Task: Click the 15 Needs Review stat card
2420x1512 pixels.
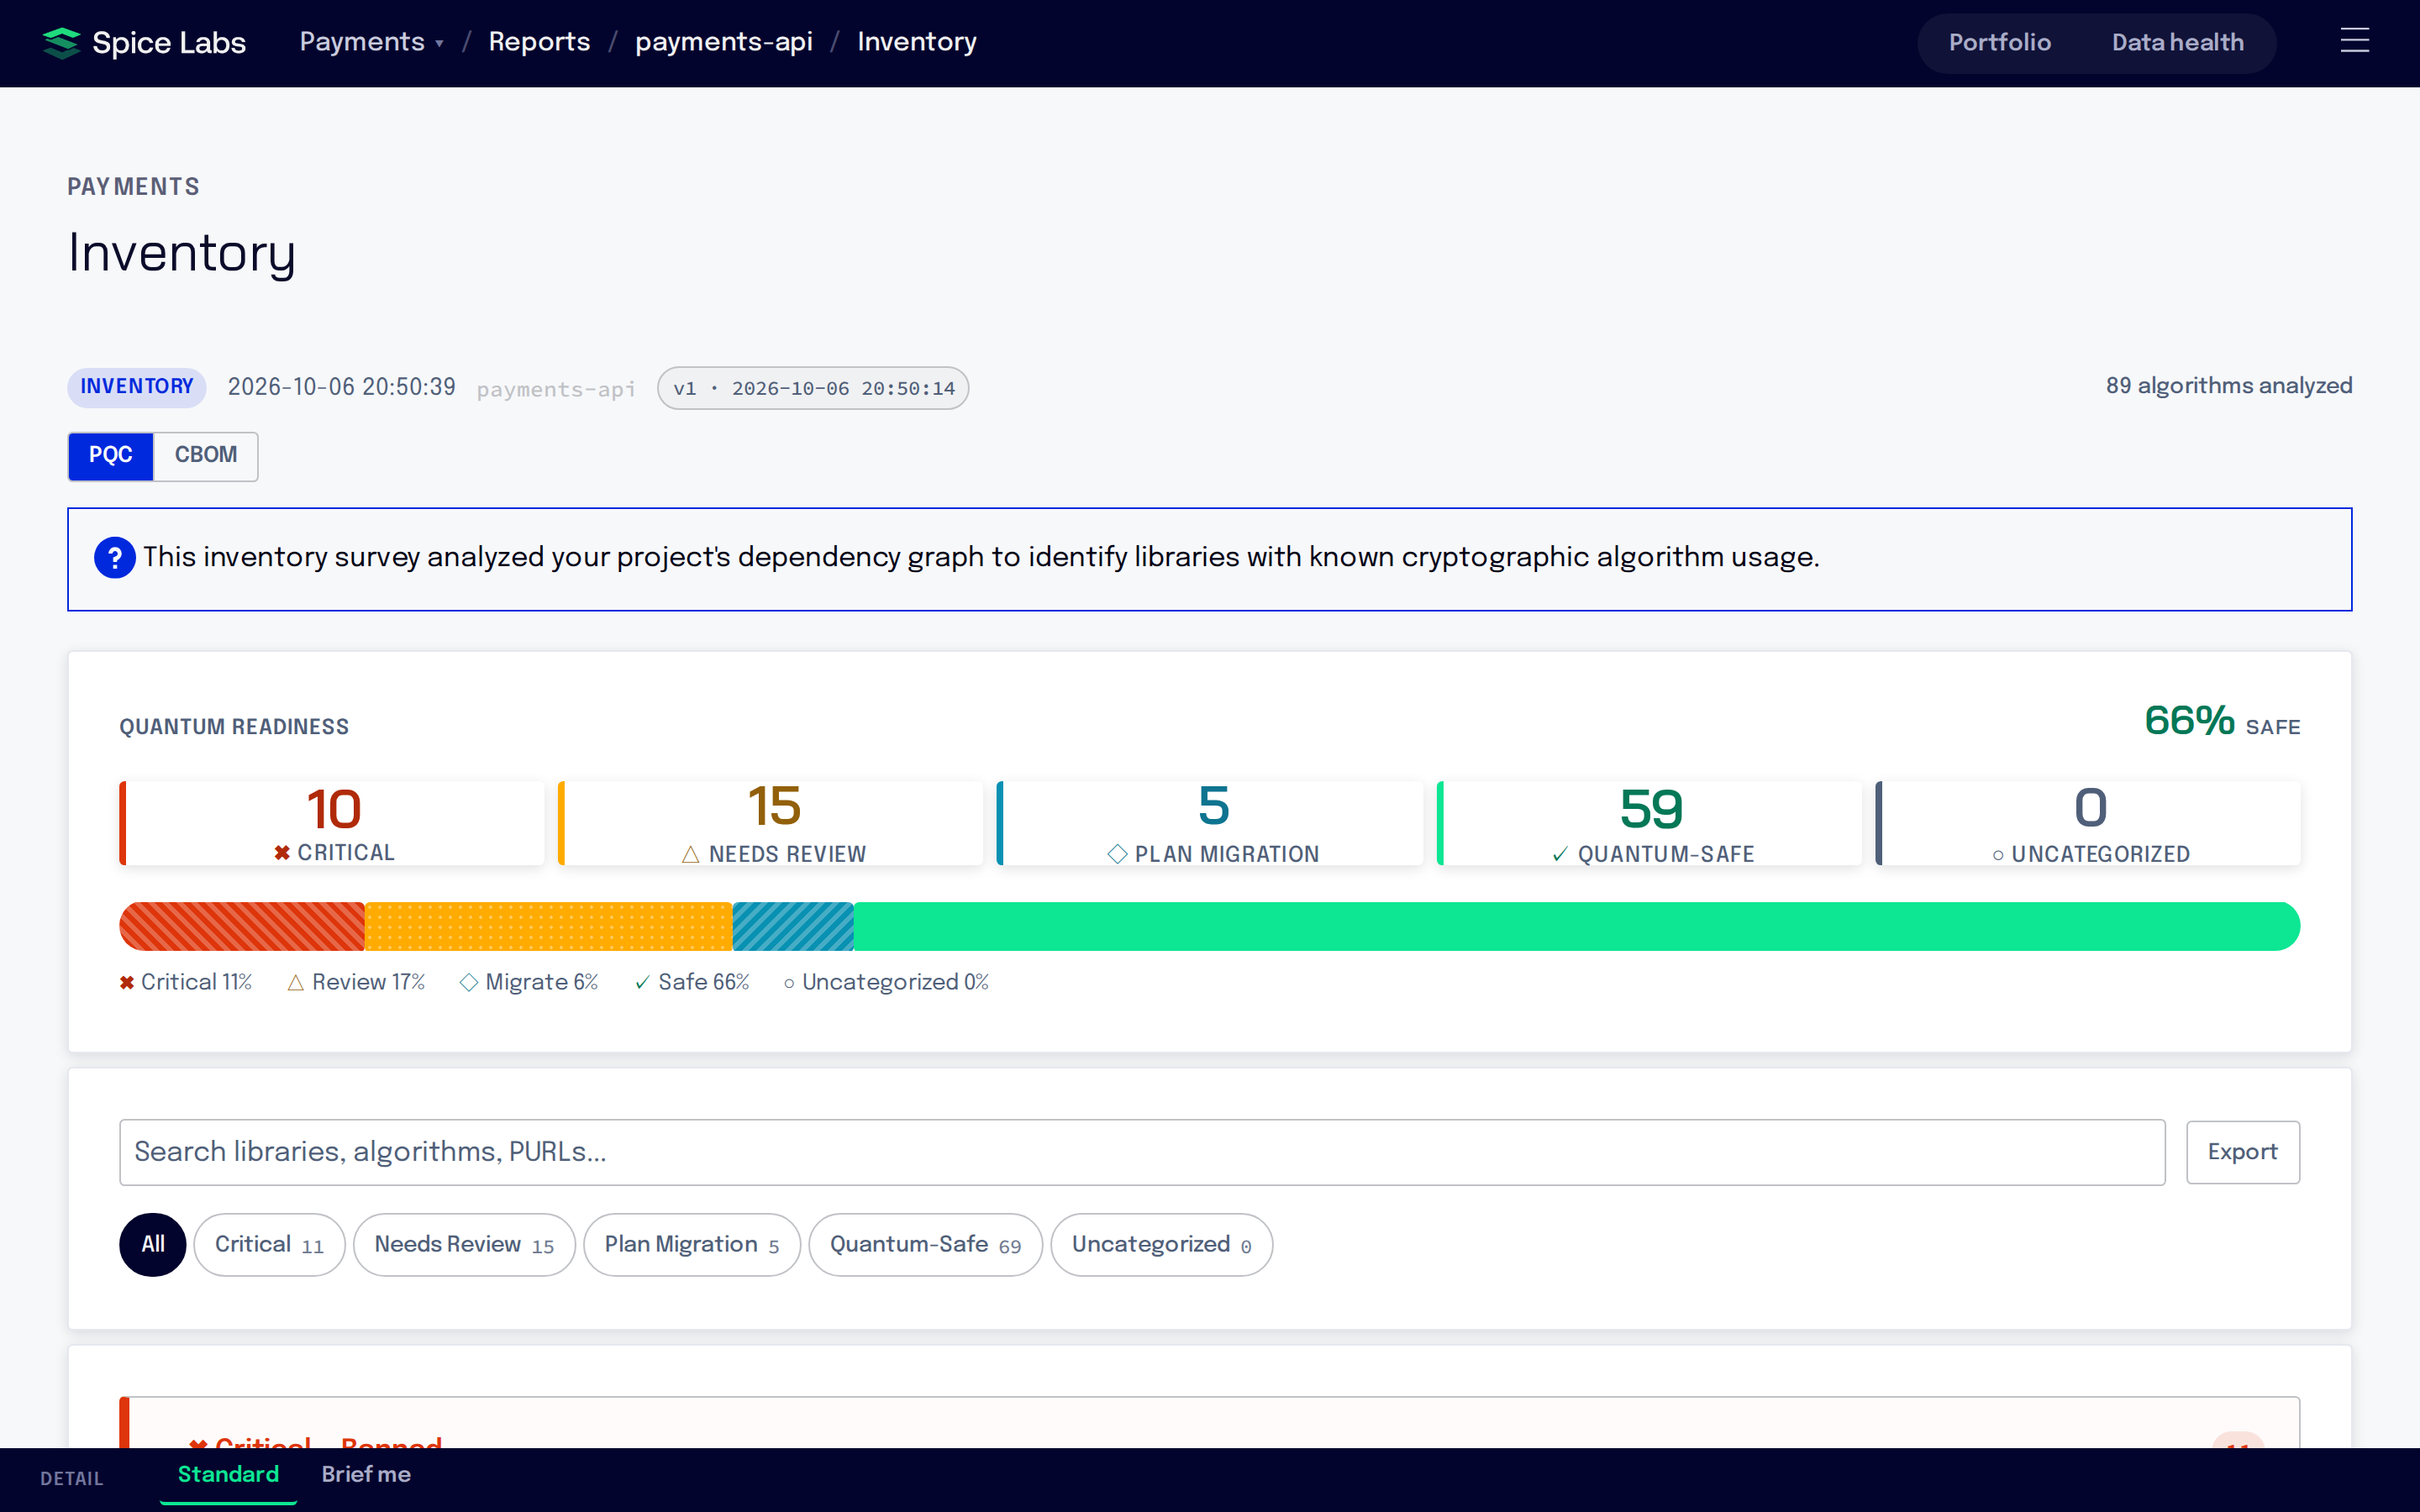Action: tap(771, 823)
